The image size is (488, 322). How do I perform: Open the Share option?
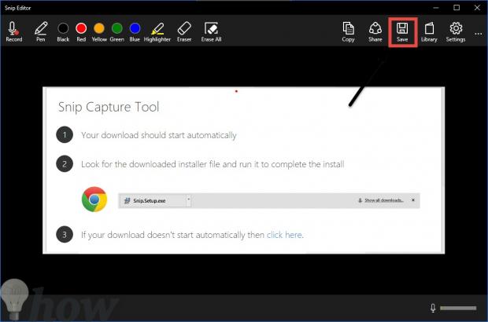(375, 30)
